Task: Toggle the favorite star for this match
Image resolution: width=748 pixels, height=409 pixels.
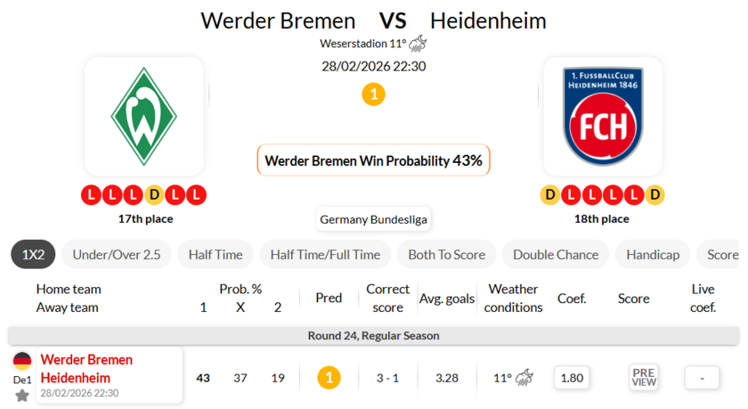Action: pyautogui.click(x=22, y=395)
